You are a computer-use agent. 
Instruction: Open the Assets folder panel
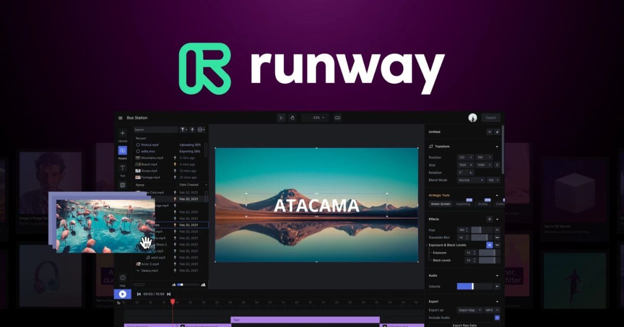pyautogui.click(x=123, y=151)
